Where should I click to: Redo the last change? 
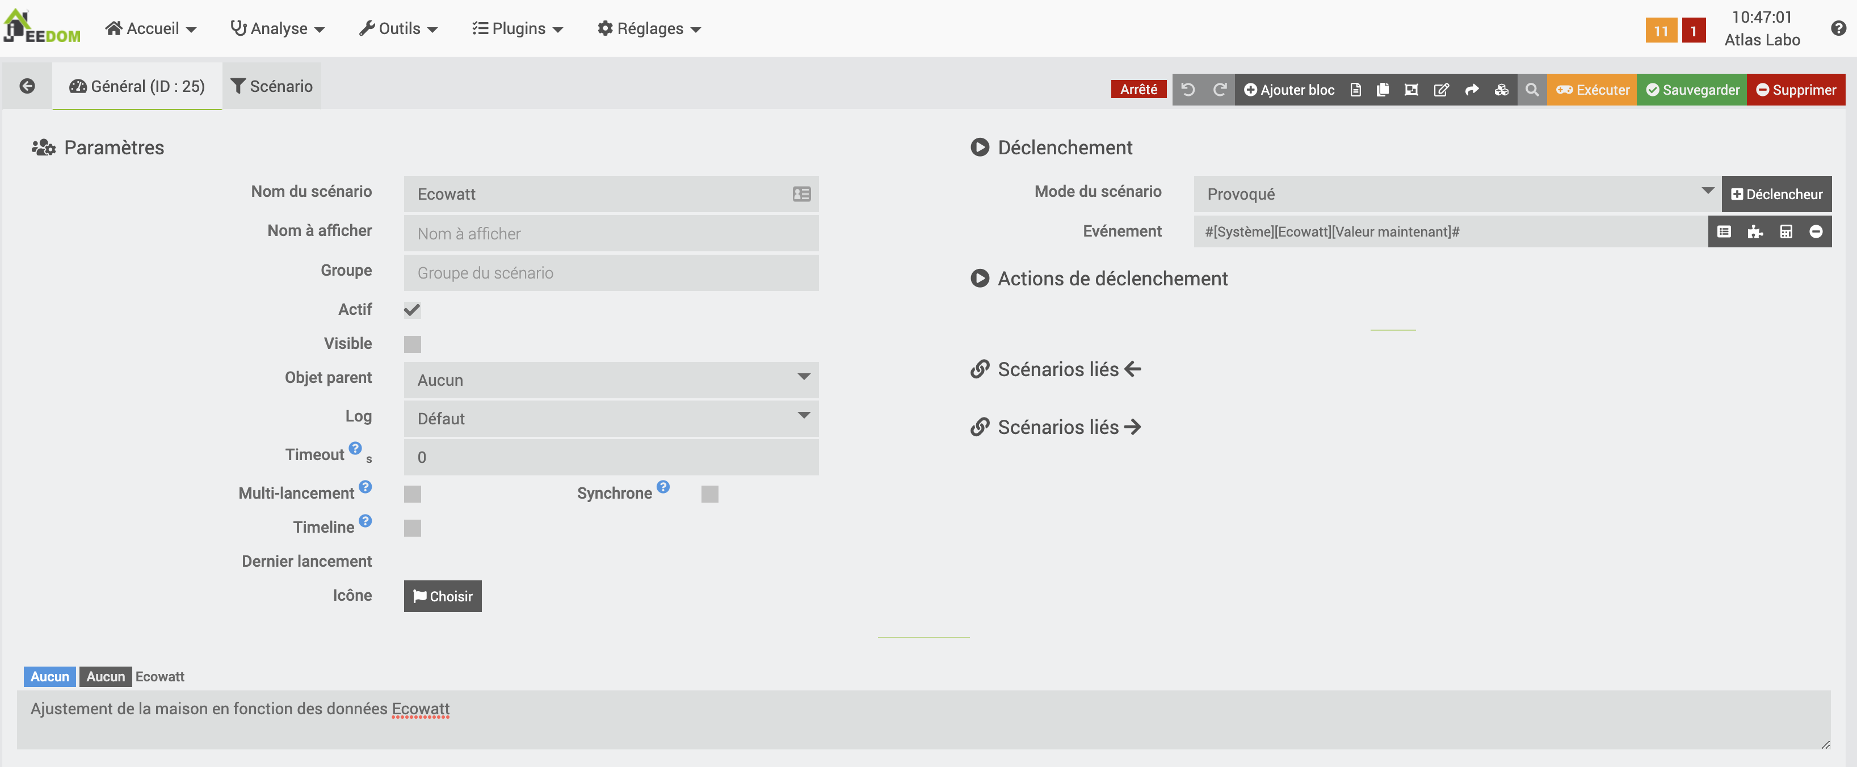click(x=1220, y=90)
